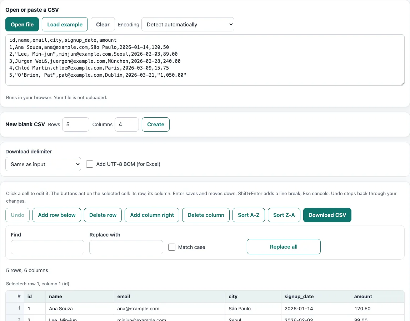The image size is (410, 321).
Task: Focus the CSV paste text area
Action: (x=205, y=60)
